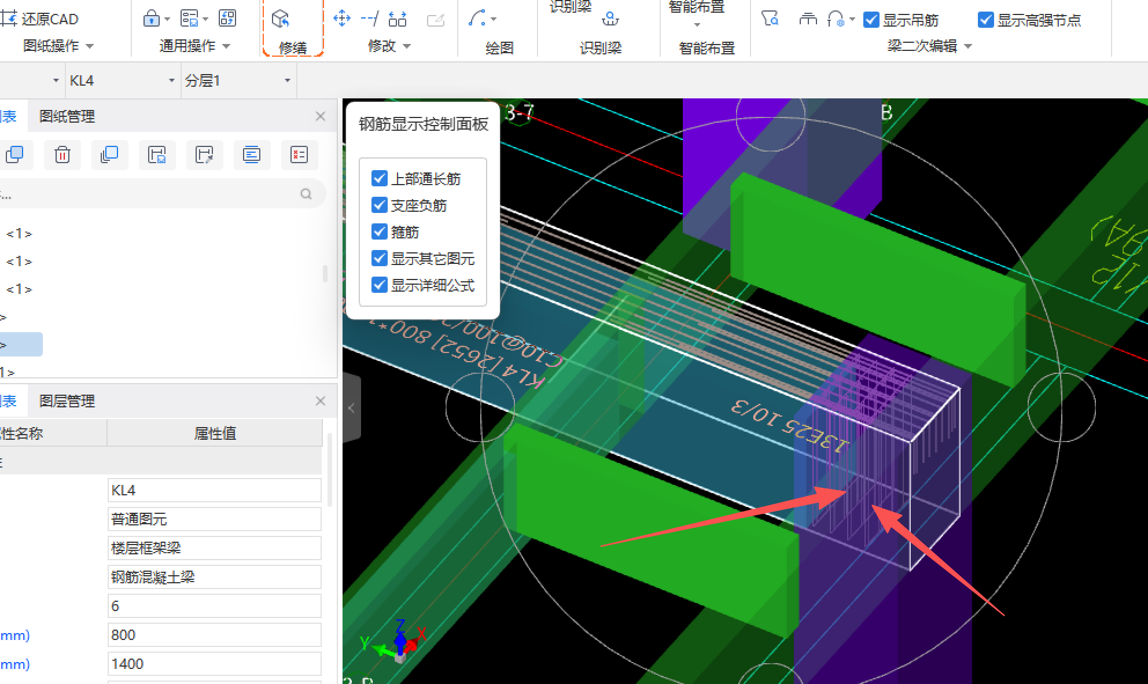1148x684 pixels.
Task: Switch to the 图纸管理 tab
Action: click(67, 116)
